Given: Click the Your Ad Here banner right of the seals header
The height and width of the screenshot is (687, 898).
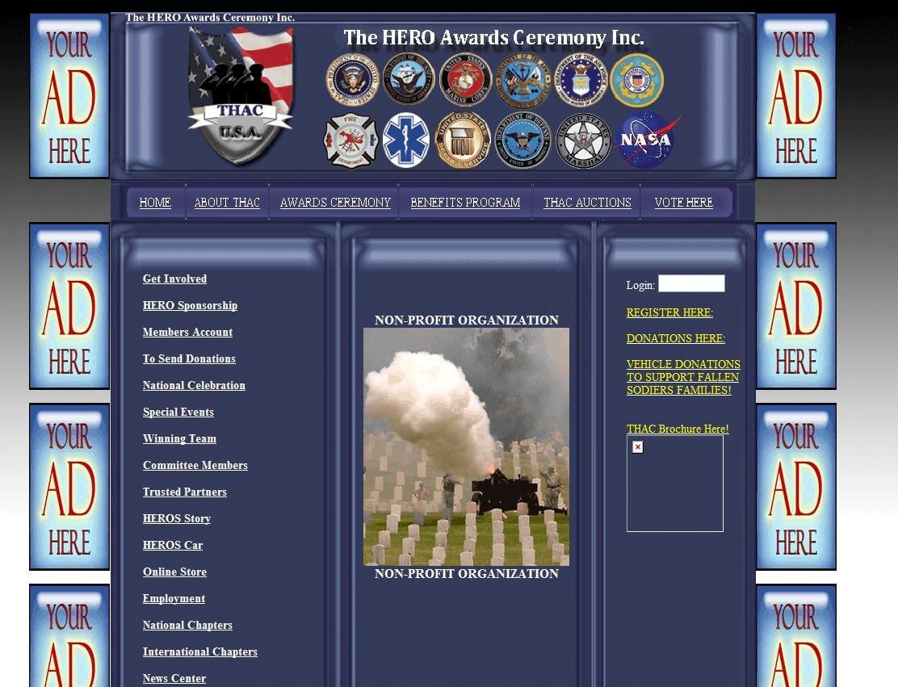Looking at the screenshot, I should pos(796,95).
